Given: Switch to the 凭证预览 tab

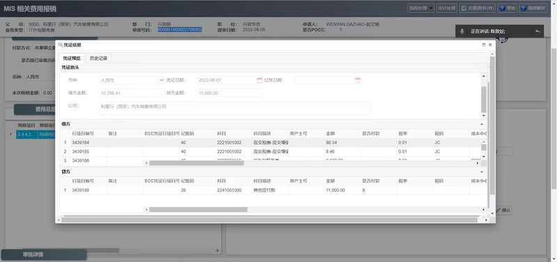Looking at the screenshot, I should (x=72, y=59).
